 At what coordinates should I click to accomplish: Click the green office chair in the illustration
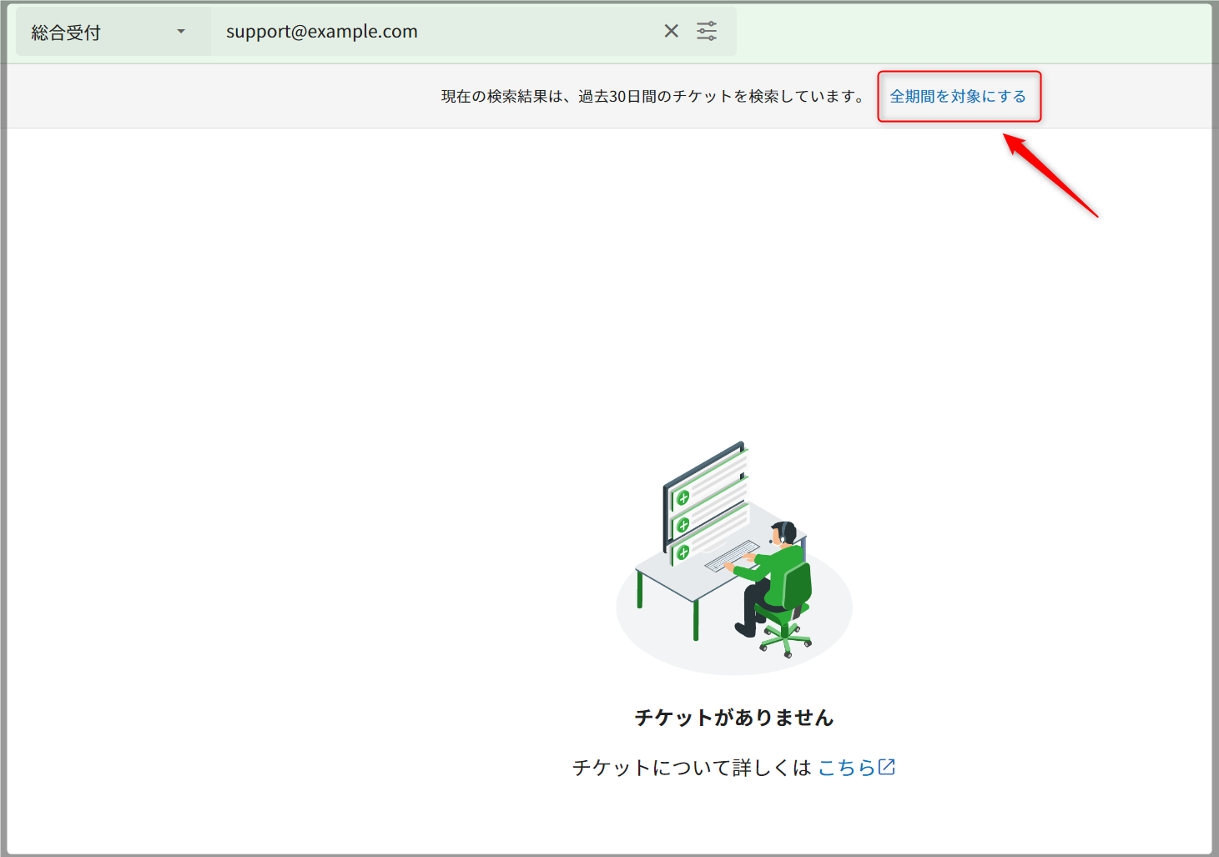coord(789,602)
